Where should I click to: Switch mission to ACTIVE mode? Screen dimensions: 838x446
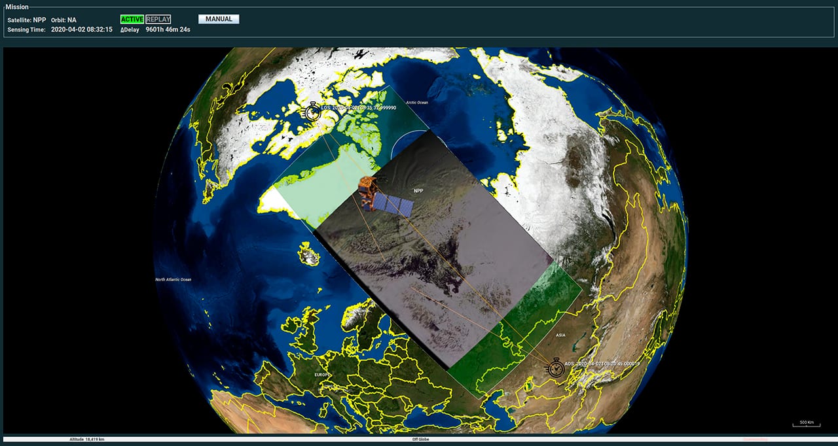coord(132,20)
